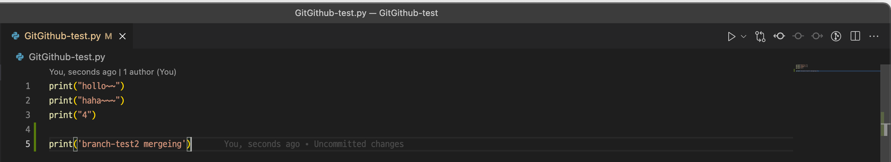The image size is (891, 162).
Task: Open the GitGithub-test.py breadcrumb item
Action: click(61, 57)
